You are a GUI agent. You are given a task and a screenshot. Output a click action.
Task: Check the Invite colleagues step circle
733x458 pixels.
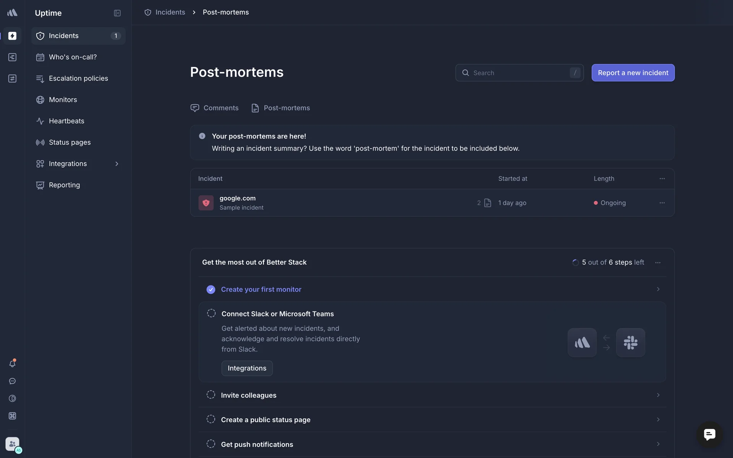[x=211, y=395]
